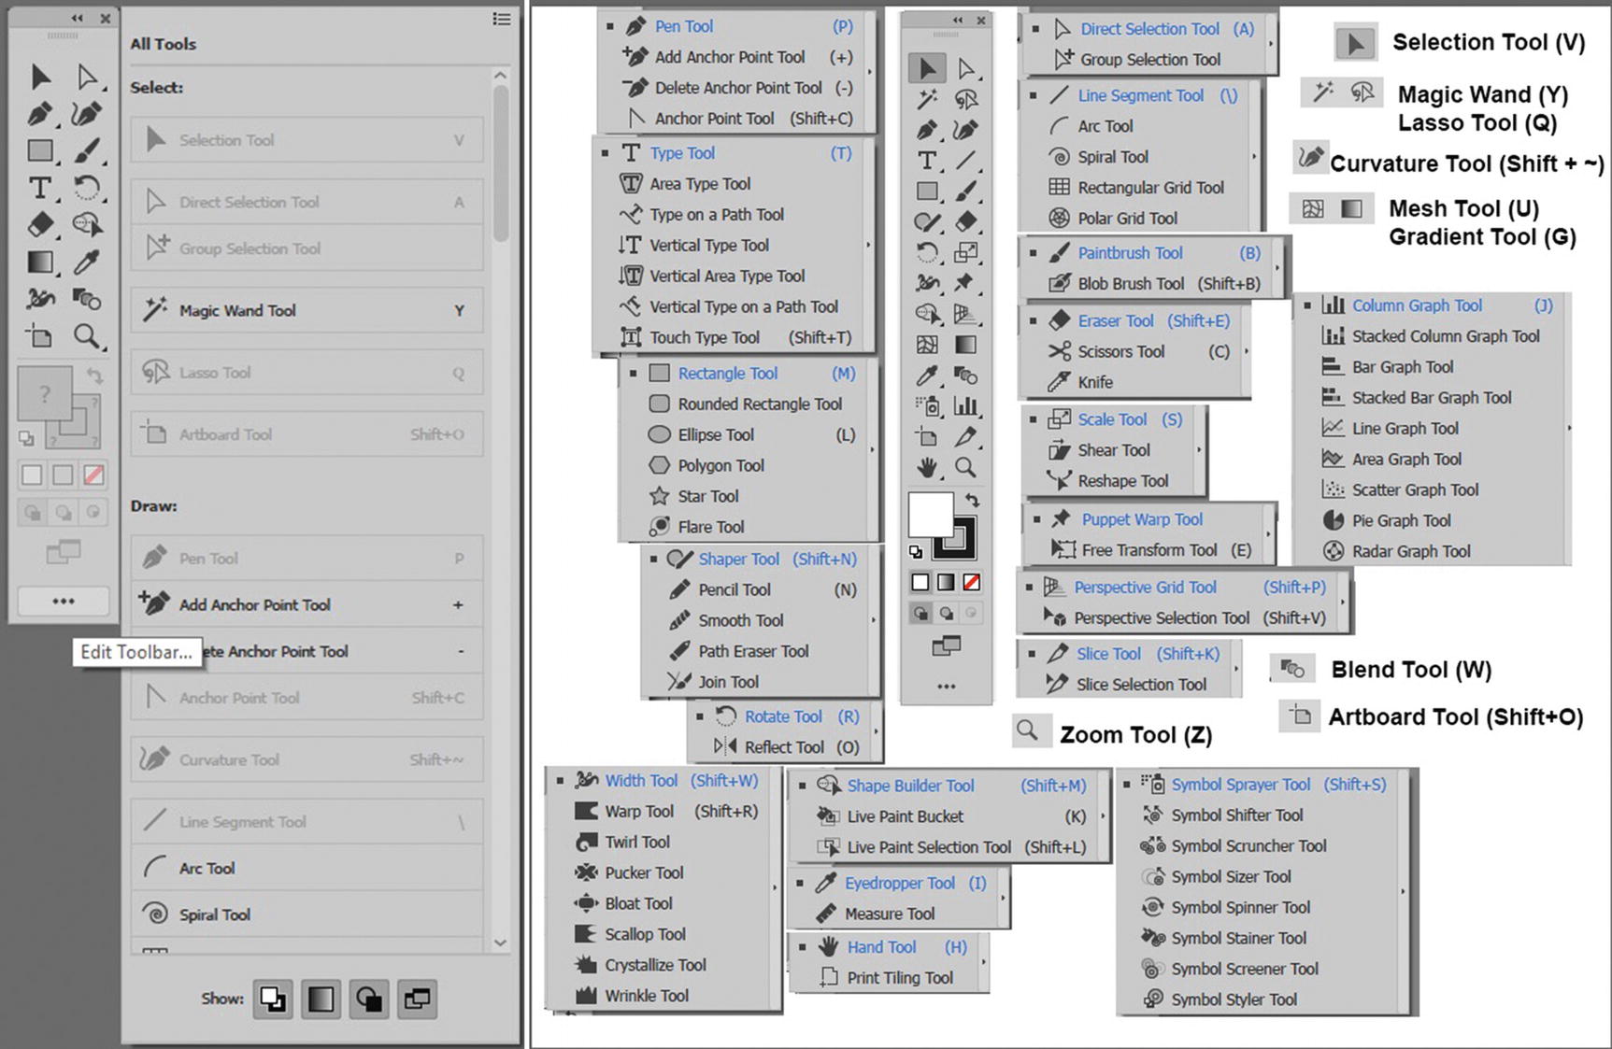Open more tools with the ellipsis button
Image resolution: width=1612 pixels, height=1049 pixels.
pos(63,601)
